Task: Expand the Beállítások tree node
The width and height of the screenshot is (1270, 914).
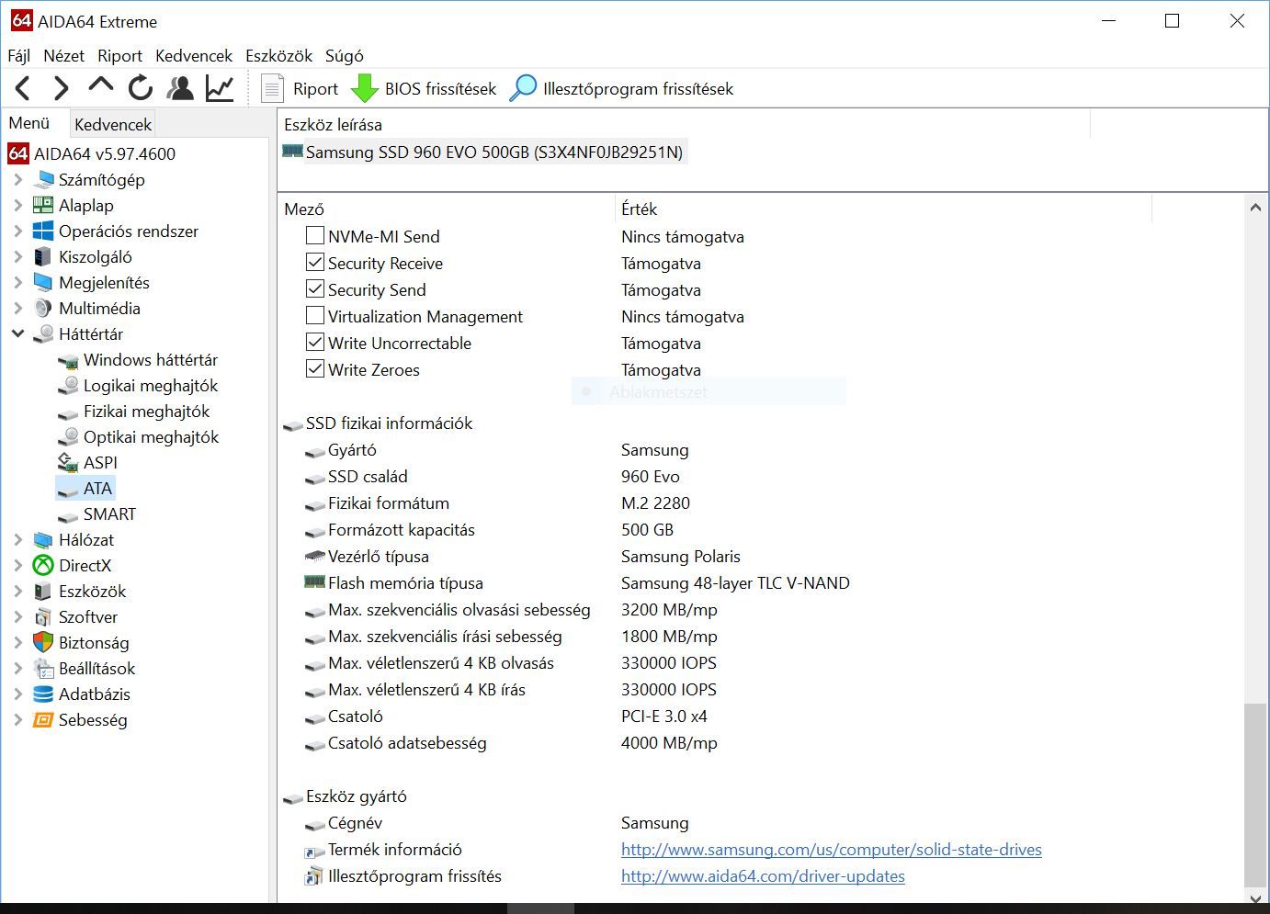Action: point(17,668)
